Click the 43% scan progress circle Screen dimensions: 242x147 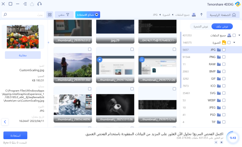tap(233, 138)
